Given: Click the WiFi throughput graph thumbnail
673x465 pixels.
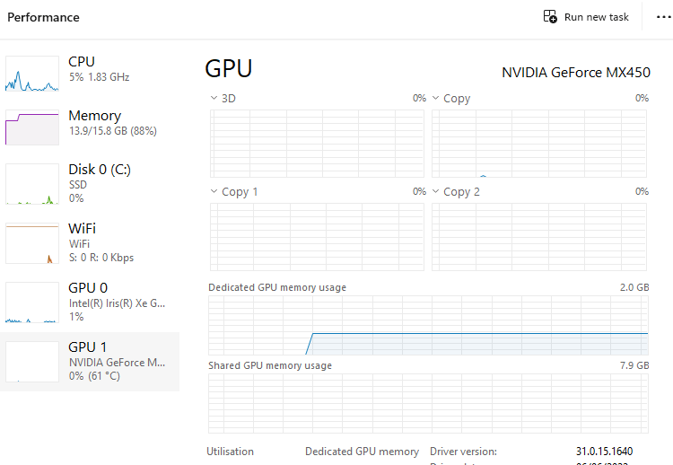Looking at the screenshot, I should click(x=32, y=242).
